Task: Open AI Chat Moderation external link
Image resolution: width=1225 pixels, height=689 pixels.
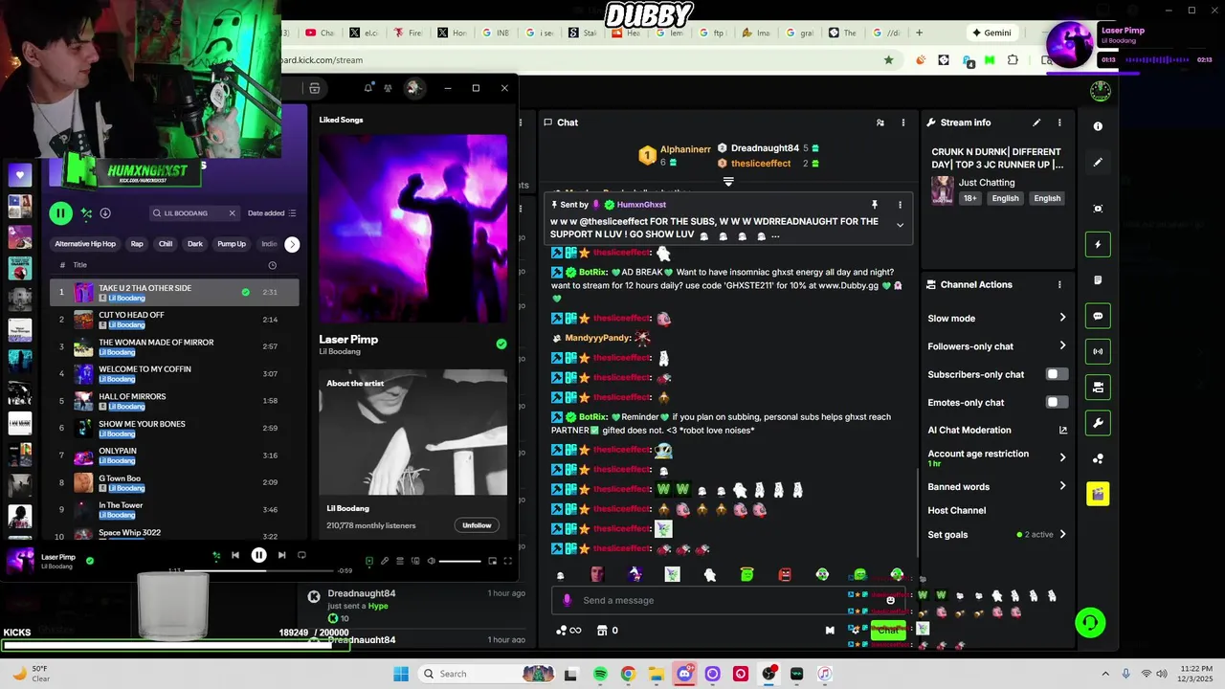Action: [1062, 431]
